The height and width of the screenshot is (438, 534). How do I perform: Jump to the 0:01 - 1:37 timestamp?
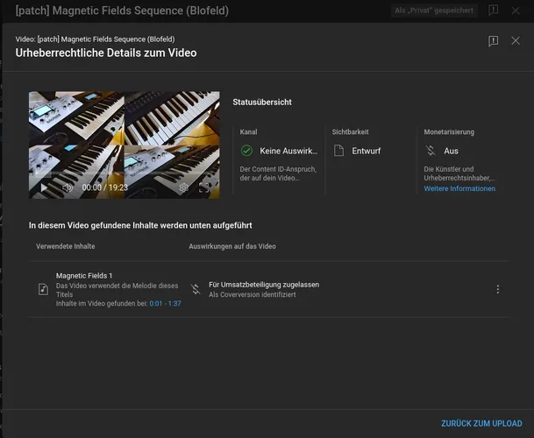point(165,303)
